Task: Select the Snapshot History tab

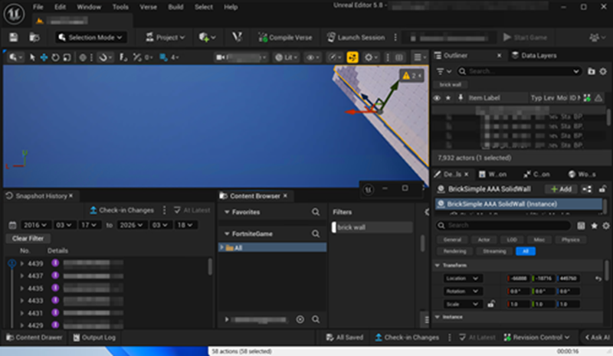Action: click(x=40, y=196)
